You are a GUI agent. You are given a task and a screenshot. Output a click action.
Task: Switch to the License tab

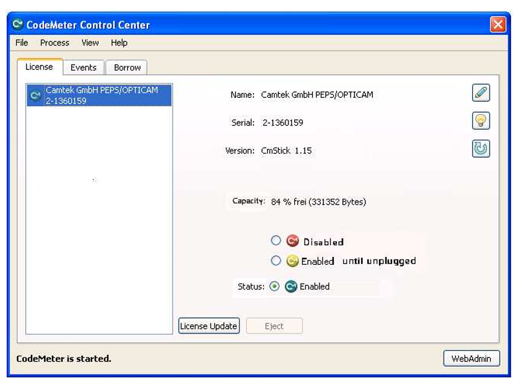click(x=39, y=67)
